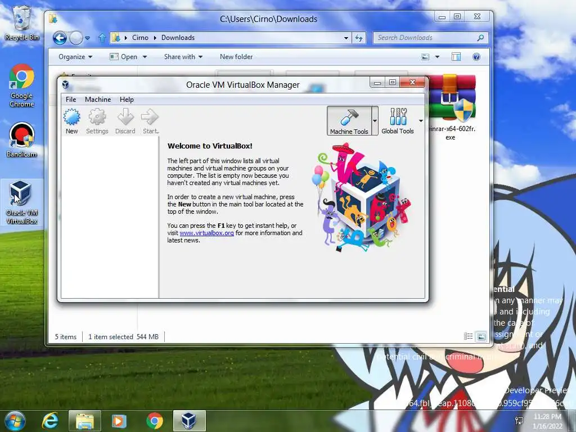Screen dimensions: 576x432
Task: Open the Windows Start button
Action: 15,421
